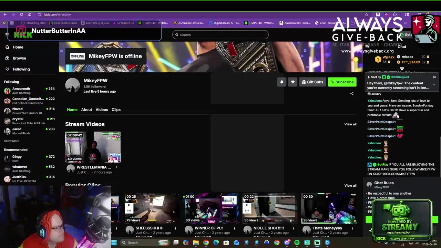The image size is (441, 248).
Task: Open Gingy recommended channel
Action: coord(29,158)
